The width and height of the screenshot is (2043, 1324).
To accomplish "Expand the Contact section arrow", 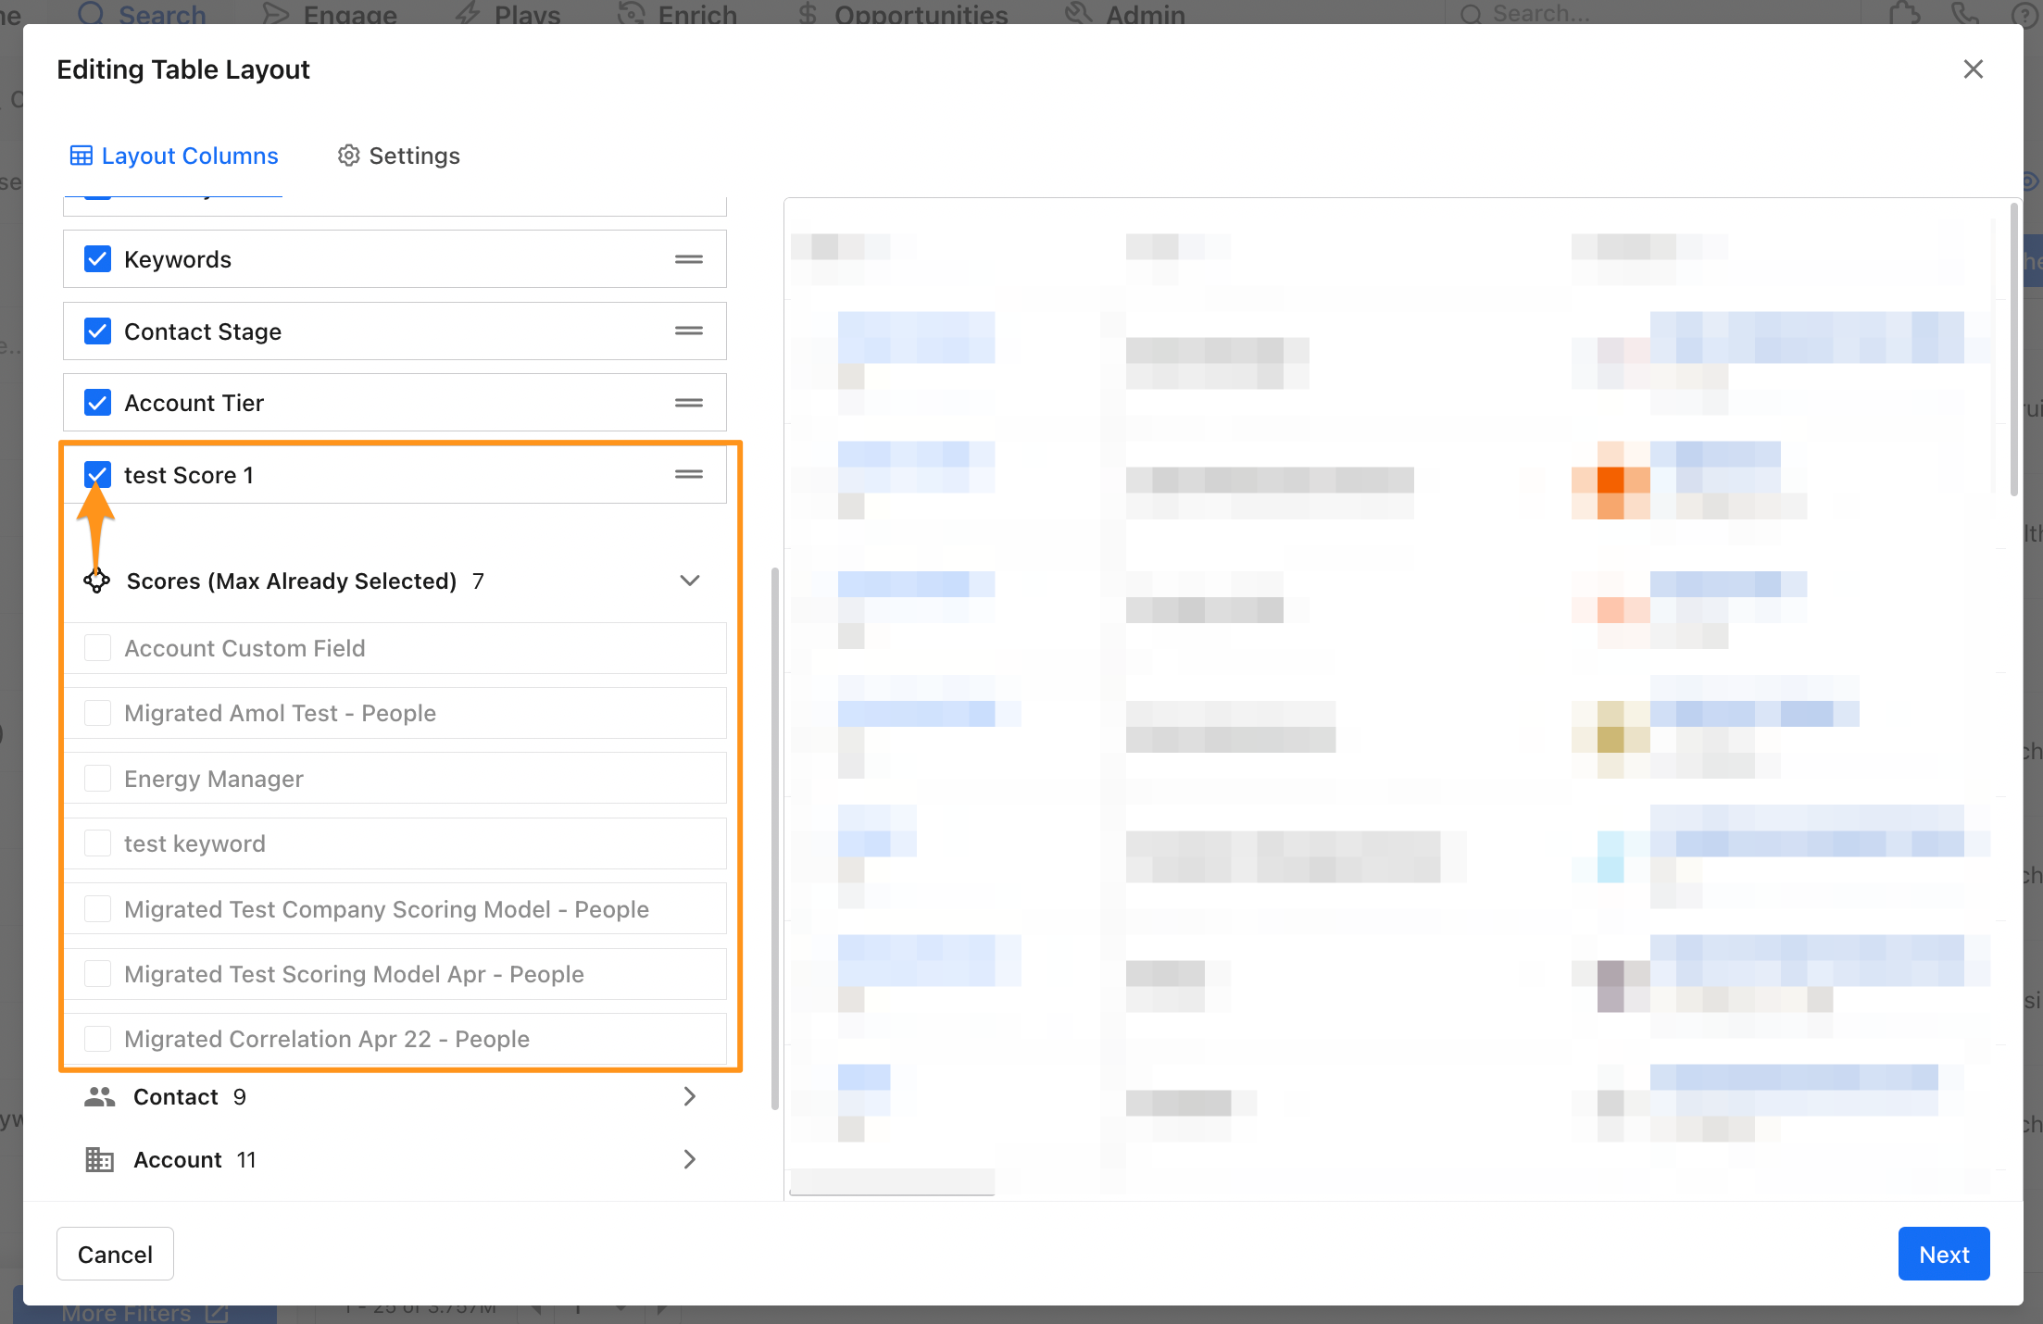I will pos(689,1097).
